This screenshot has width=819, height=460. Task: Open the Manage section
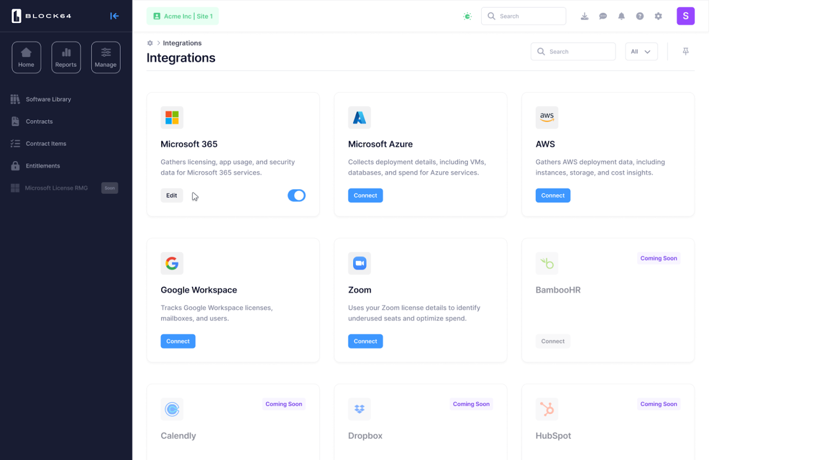tap(105, 57)
